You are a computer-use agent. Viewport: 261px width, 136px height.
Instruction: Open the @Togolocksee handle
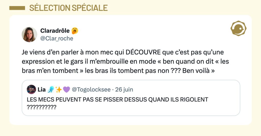[91, 90]
